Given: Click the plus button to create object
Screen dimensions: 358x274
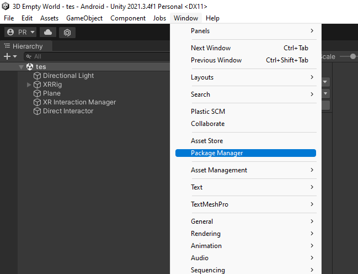Looking at the screenshot, I should pos(10,56).
